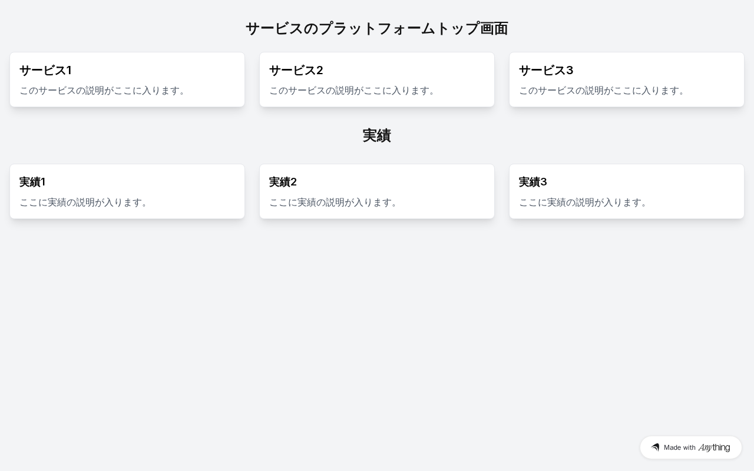The image size is (754, 471).
Task: Click the サービス3 title text
Action: click(546, 70)
